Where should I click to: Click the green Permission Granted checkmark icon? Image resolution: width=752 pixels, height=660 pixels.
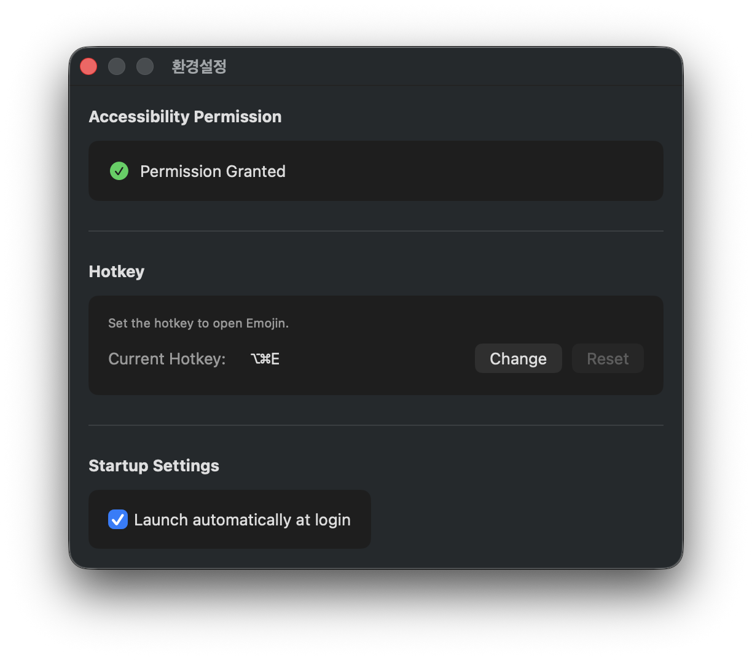click(x=119, y=171)
